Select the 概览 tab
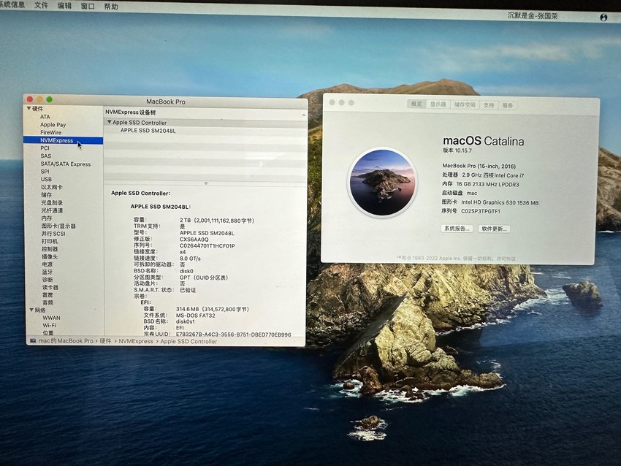 tap(416, 104)
